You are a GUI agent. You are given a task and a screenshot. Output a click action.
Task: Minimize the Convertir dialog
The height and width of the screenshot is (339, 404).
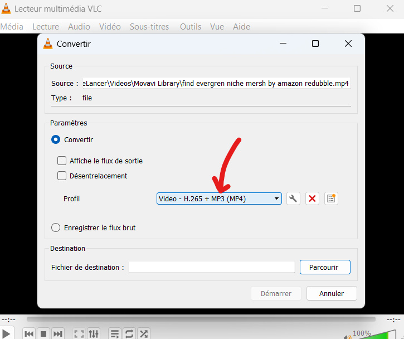[x=283, y=43]
